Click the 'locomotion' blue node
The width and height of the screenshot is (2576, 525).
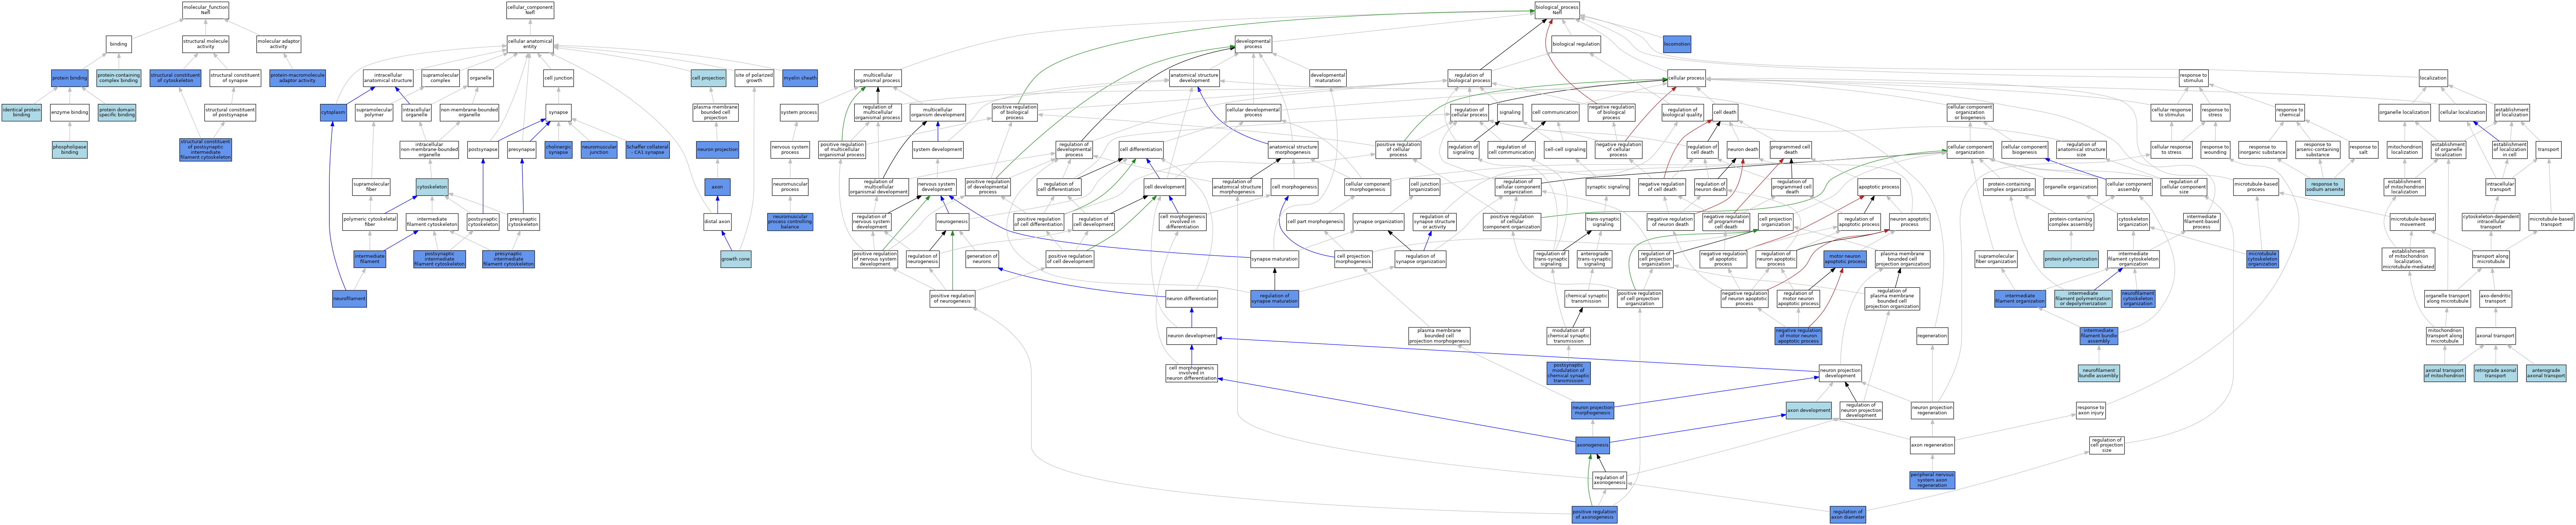[x=1677, y=44]
